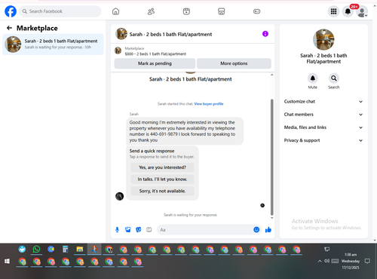Open Calculator from the taskbar

click(66, 250)
